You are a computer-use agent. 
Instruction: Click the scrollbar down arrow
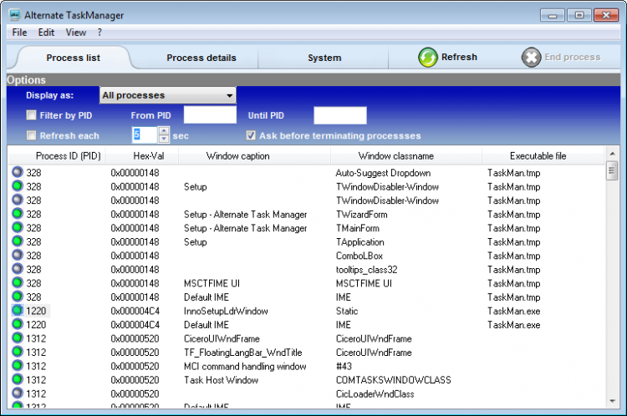pyautogui.click(x=612, y=401)
